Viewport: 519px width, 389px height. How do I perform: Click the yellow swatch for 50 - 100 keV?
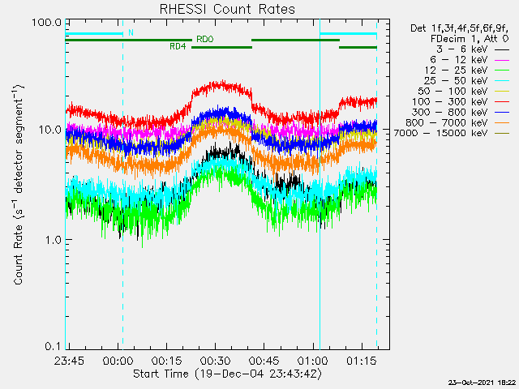click(x=502, y=92)
